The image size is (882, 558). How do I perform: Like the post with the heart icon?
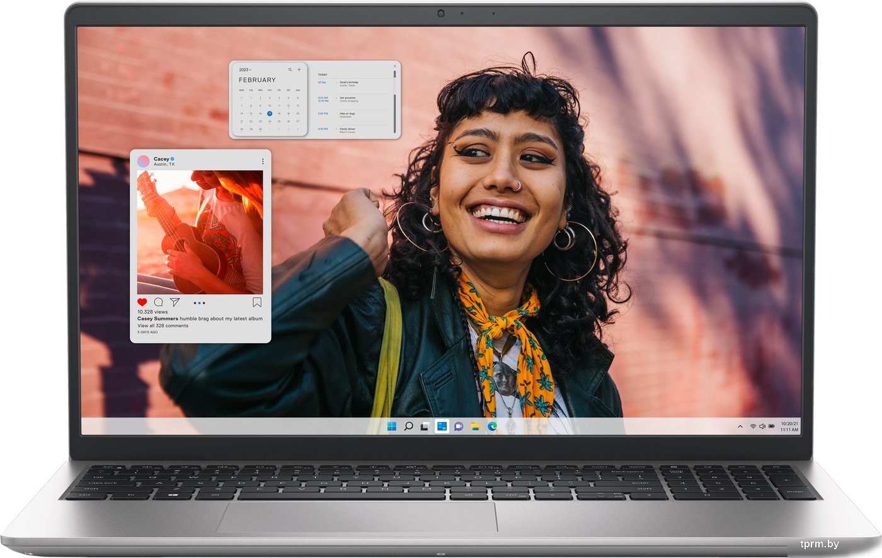(x=142, y=302)
